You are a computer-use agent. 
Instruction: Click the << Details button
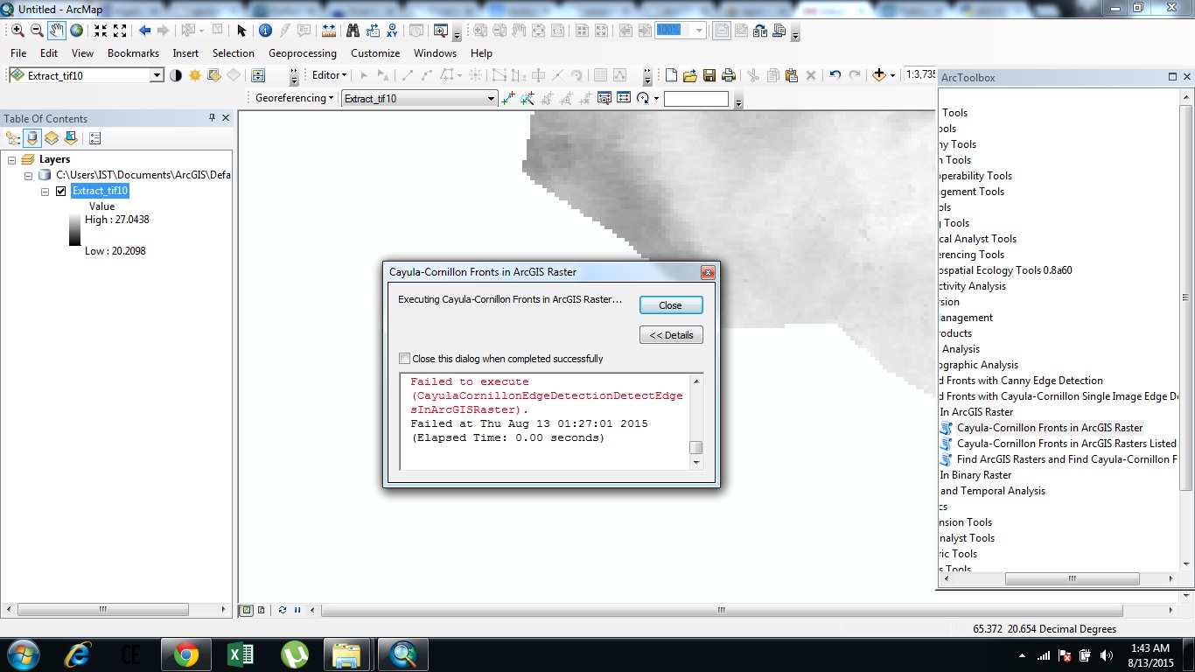click(x=671, y=335)
